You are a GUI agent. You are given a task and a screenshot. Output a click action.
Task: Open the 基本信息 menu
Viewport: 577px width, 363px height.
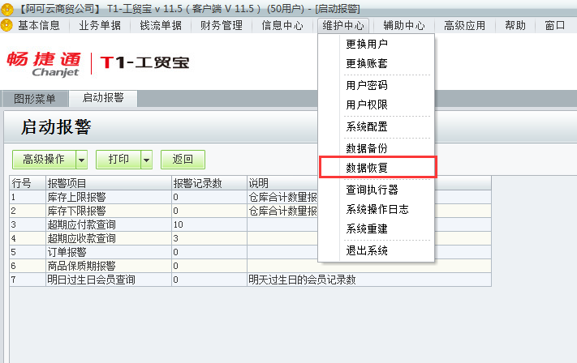(39, 25)
